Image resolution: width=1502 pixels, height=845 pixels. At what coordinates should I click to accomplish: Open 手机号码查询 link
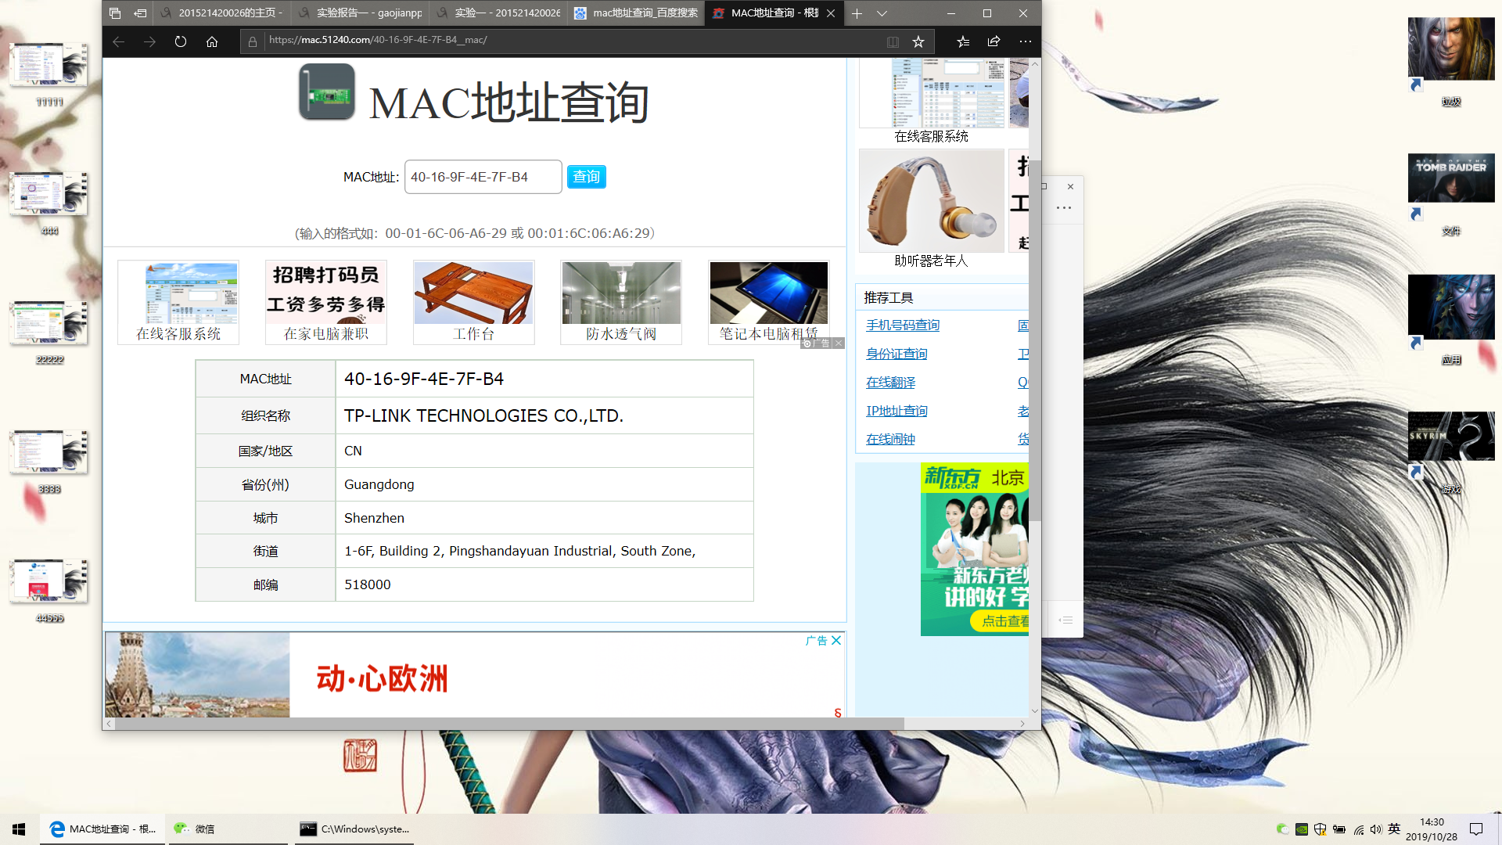(x=902, y=325)
